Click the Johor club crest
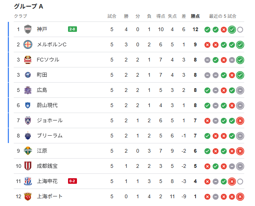 [28, 120]
